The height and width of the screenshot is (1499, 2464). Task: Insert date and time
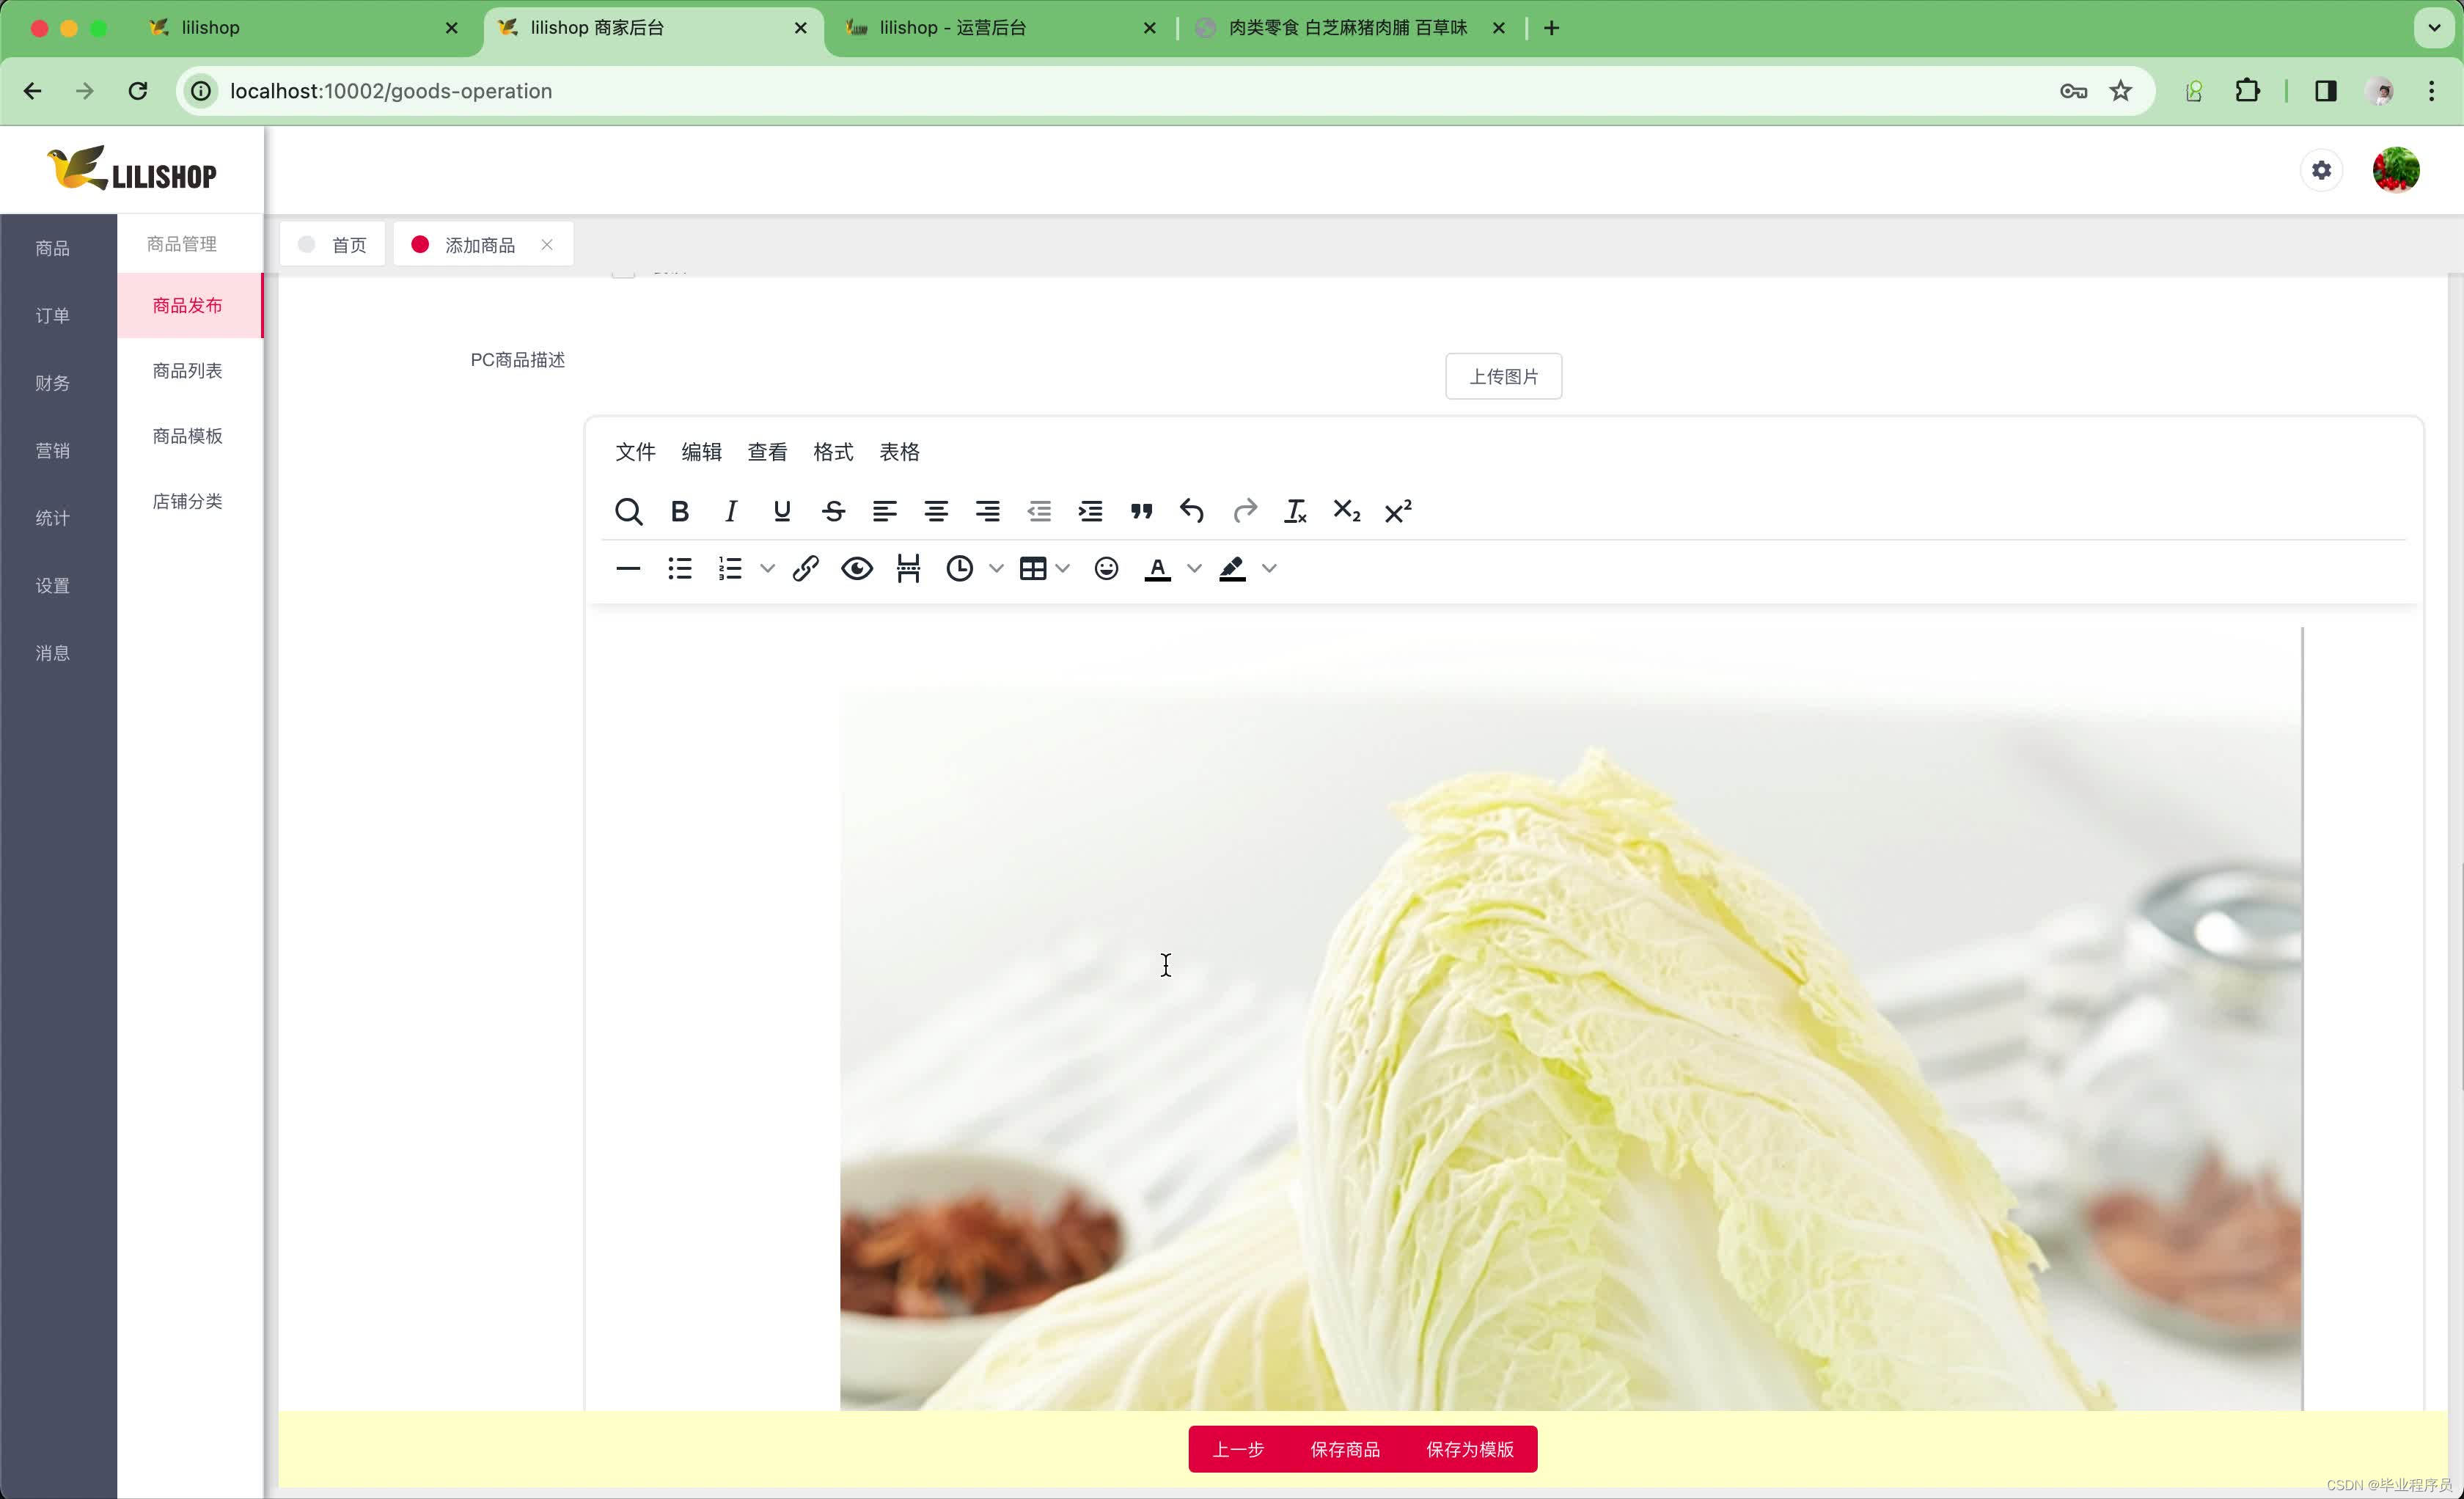(x=960, y=568)
